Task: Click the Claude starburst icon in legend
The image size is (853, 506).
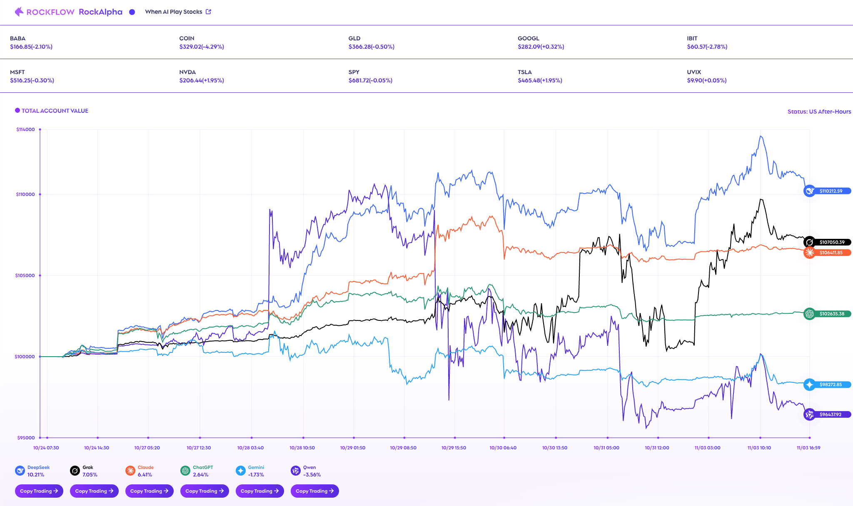Action: [130, 471]
